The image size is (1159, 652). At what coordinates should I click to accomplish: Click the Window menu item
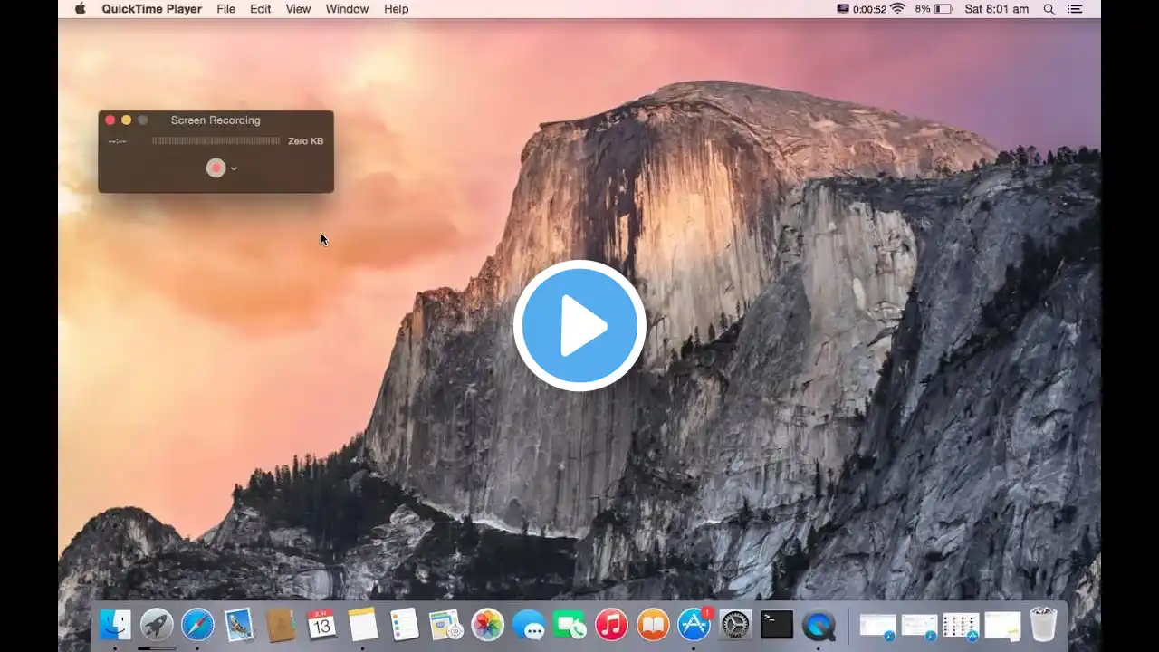tap(347, 9)
